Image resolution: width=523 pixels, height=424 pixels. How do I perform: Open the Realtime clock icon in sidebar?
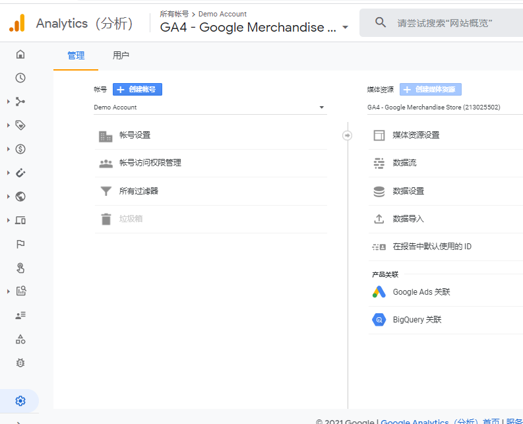20,78
